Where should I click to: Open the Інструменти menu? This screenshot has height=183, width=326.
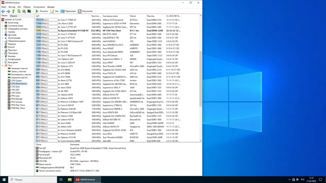point(39,7)
